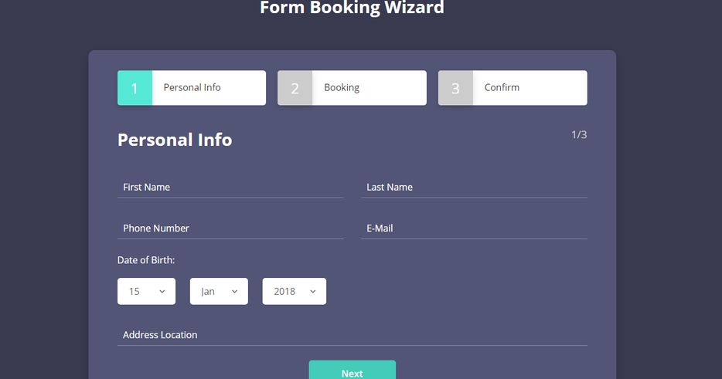Image resolution: width=722 pixels, height=379 pixels.
Task: Select the E-Mail input field
Action: 475,228
